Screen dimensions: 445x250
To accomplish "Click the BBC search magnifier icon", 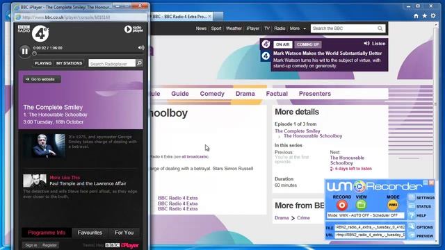I will click(x=380, y=28).
